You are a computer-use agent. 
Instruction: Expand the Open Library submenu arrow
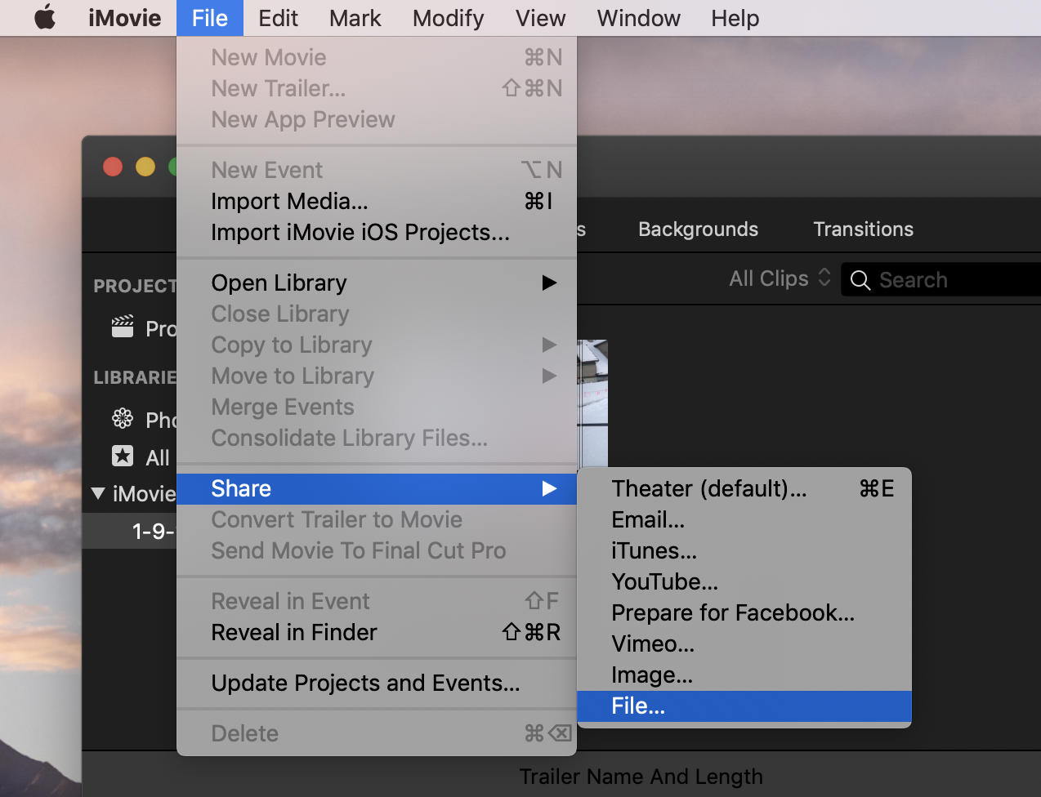(549, 283)
